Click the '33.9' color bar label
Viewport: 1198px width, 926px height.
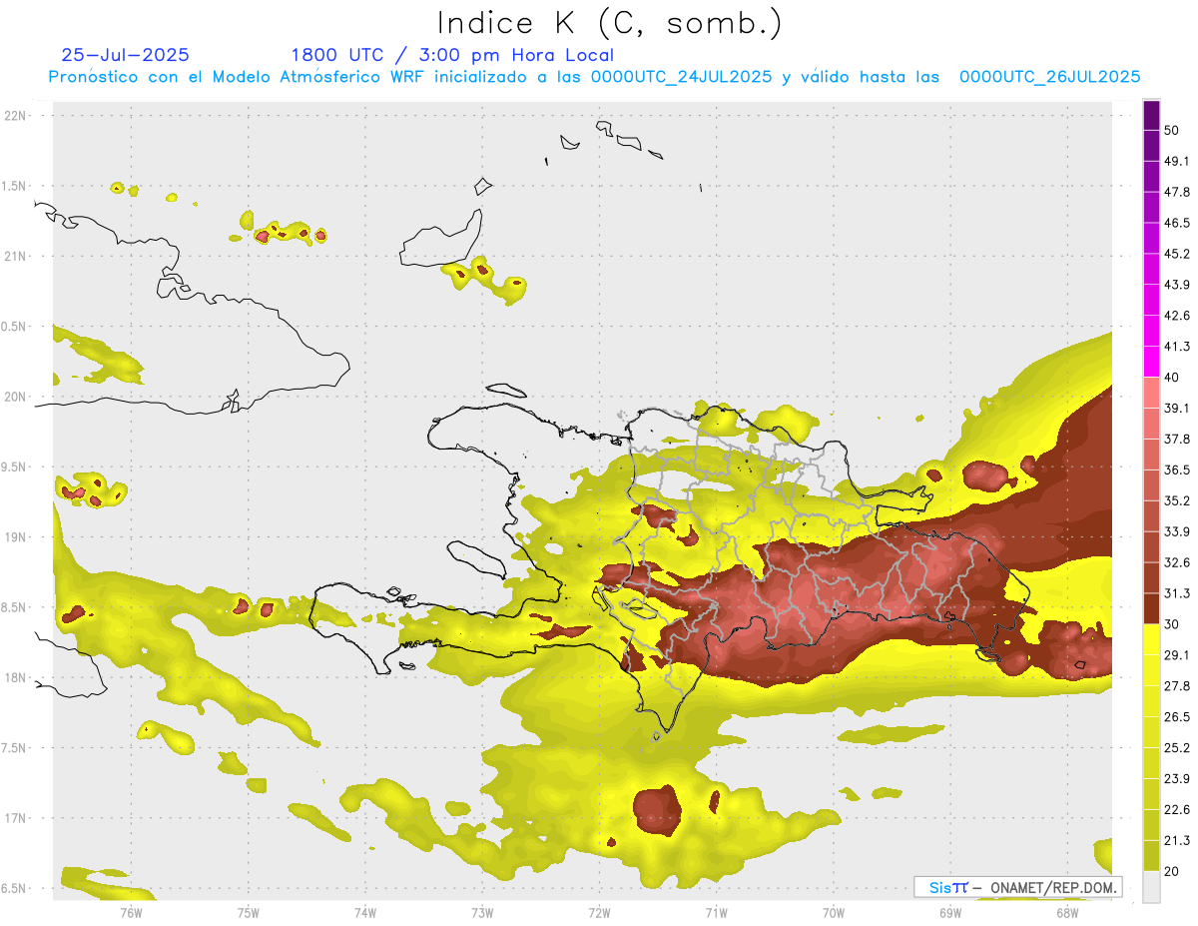tap(1176, 531)
